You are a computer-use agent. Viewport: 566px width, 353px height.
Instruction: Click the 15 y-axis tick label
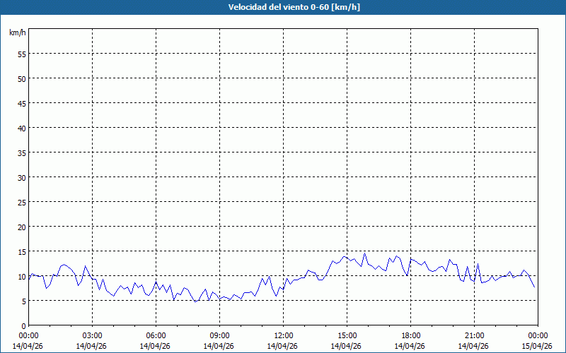coord(21,251)
